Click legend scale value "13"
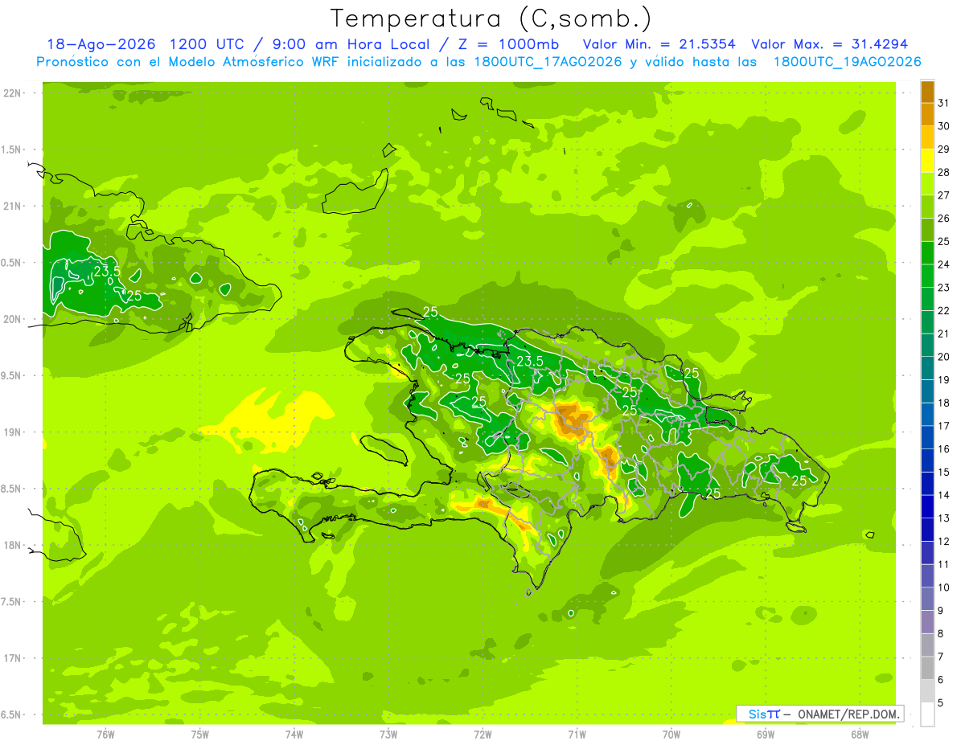 (x=944, y=519)
